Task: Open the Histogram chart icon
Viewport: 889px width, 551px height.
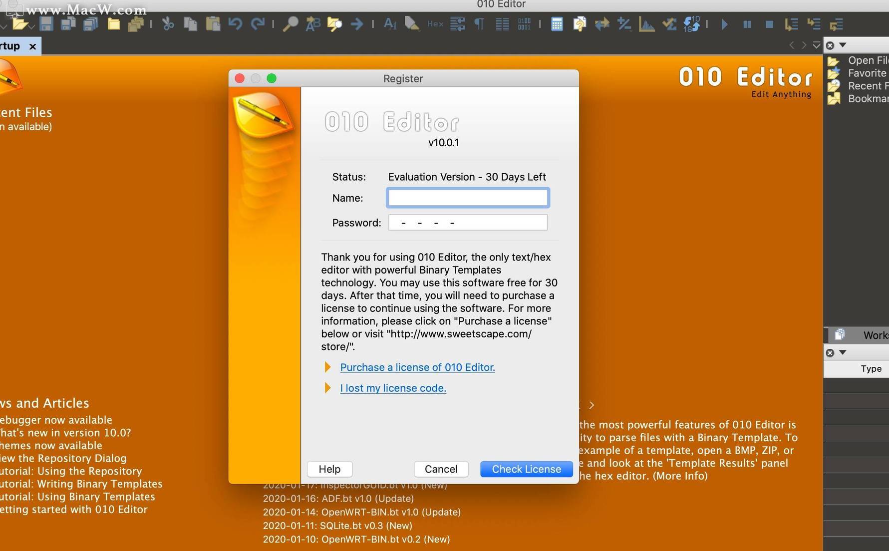Action: tap(646, 23)
